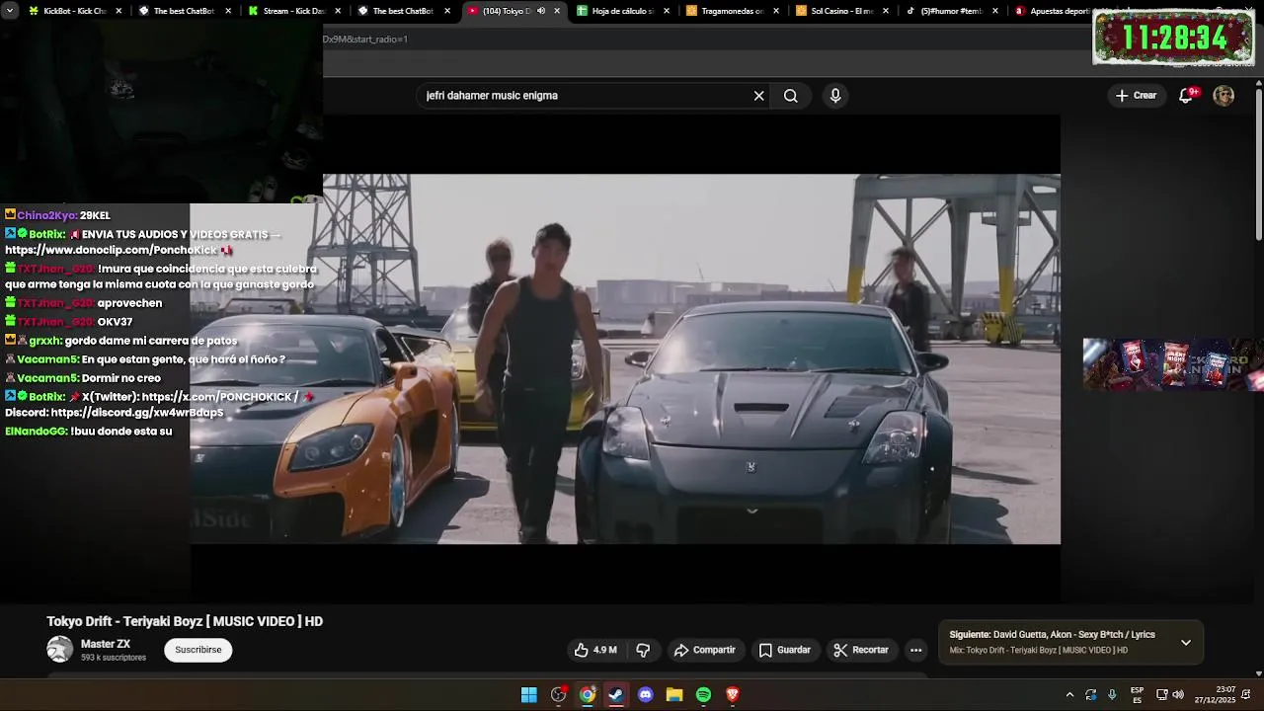Like the video with the thumbs-up 4.9 M
The width and height of the screenshot is (1264, 711).
[x=595, y=650]
